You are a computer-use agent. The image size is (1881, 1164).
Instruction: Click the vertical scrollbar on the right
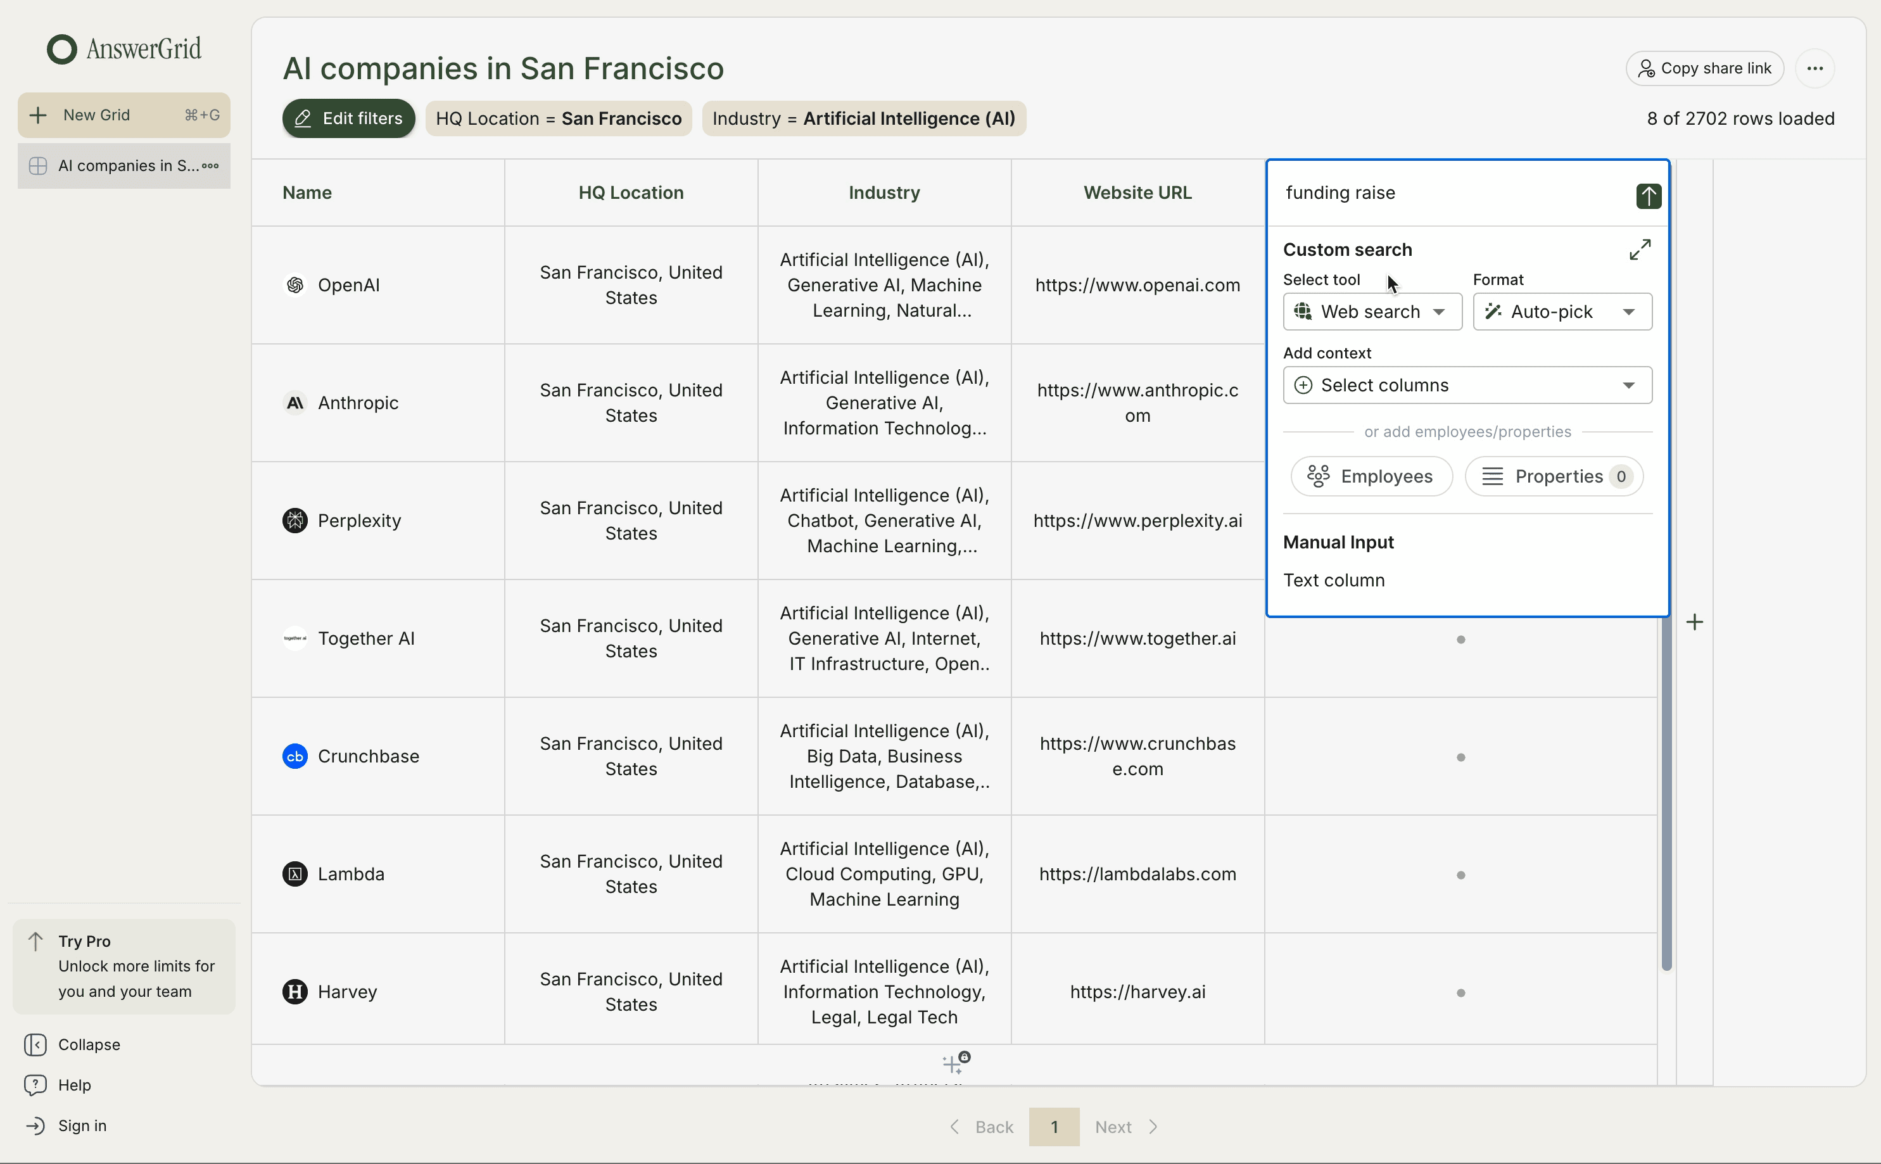pos(1666,793)
